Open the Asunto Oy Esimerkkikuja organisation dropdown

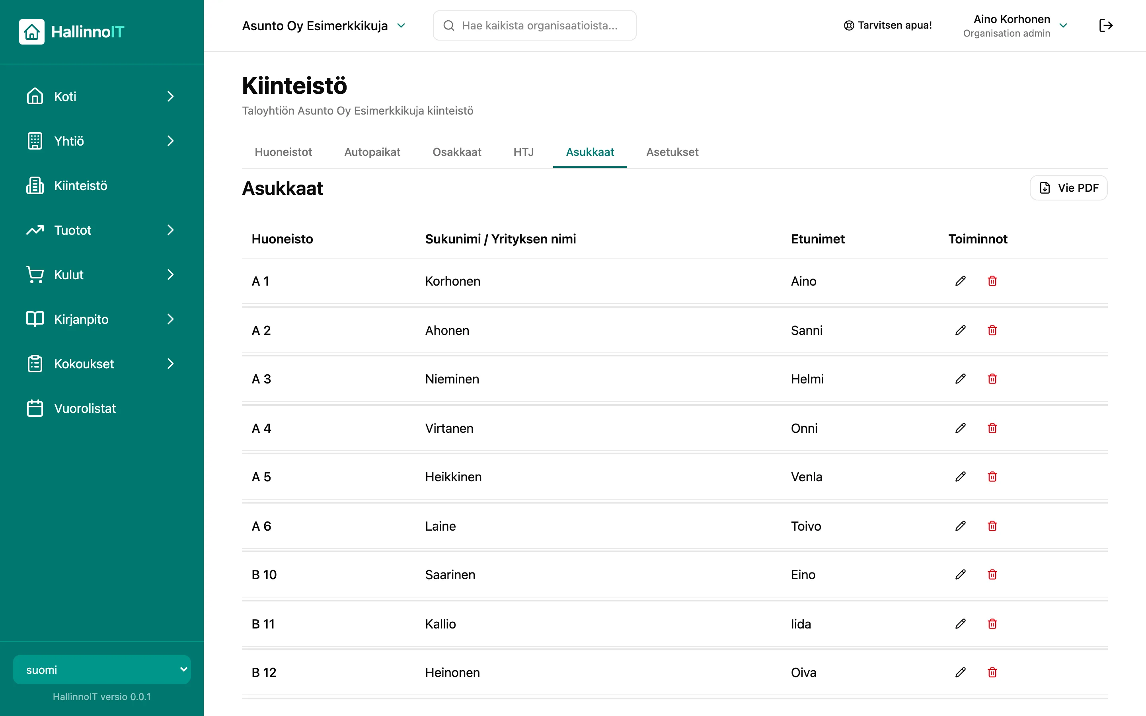(324, 25)
